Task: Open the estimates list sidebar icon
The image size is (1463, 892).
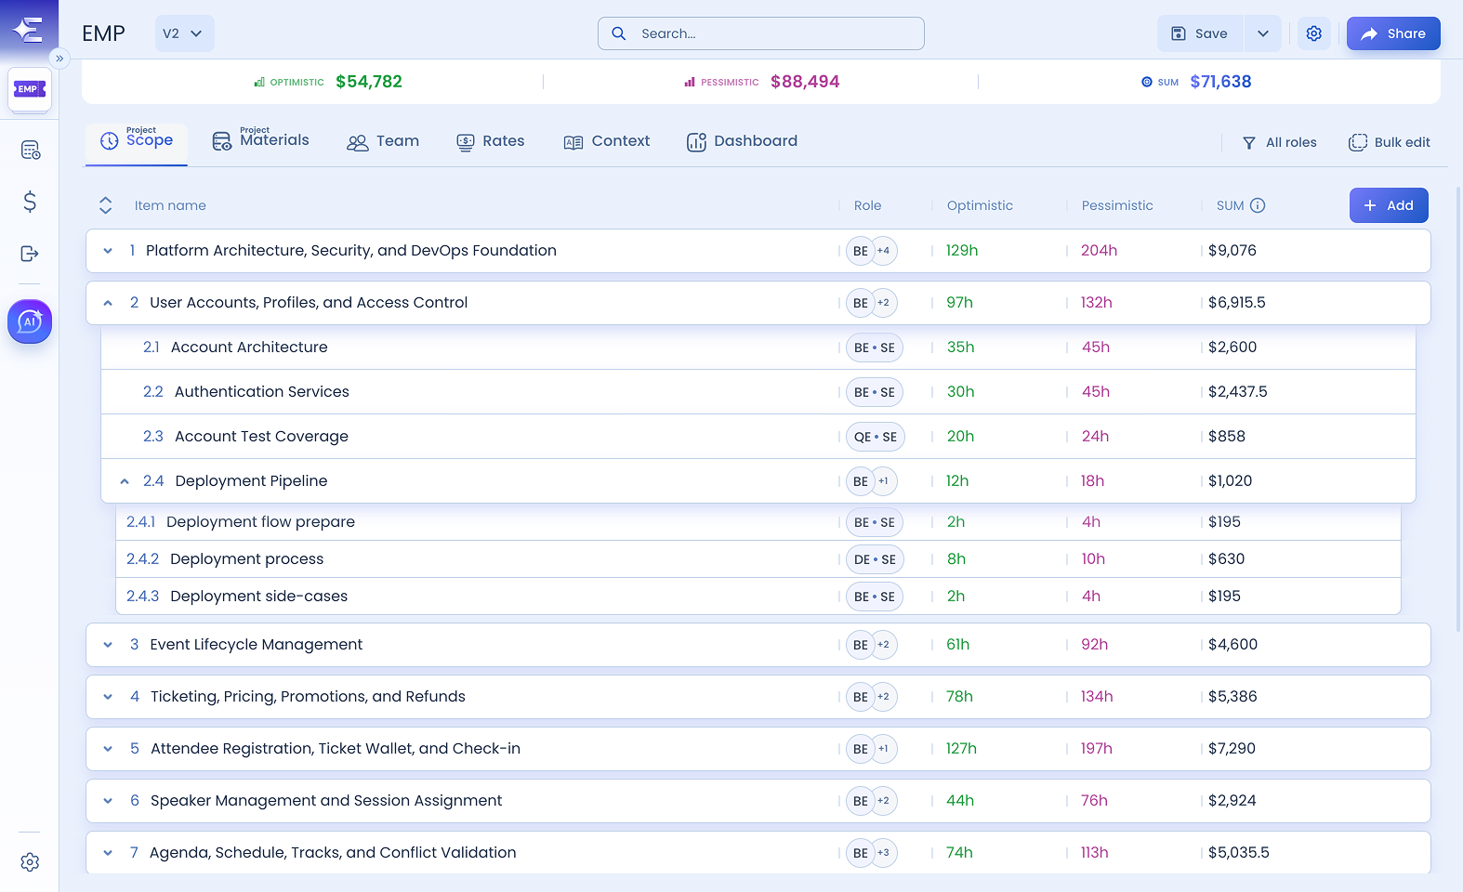Action: click(30, 150)
